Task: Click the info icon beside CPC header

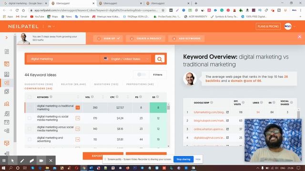Action: tap(117, 97)
